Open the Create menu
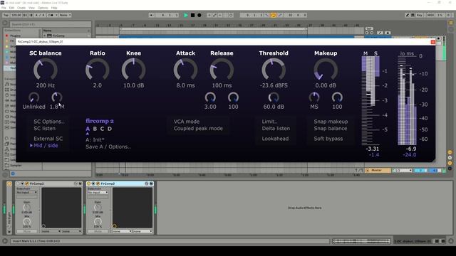 (x=21, y=8)
